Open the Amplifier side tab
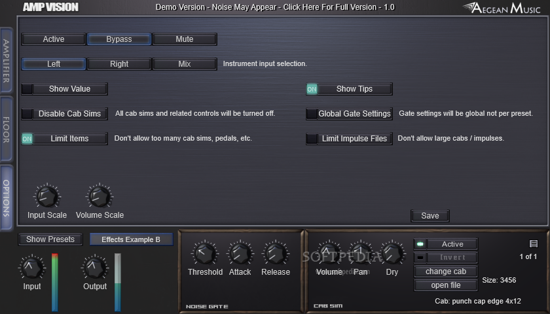550x314 pixels. point(7,61)
